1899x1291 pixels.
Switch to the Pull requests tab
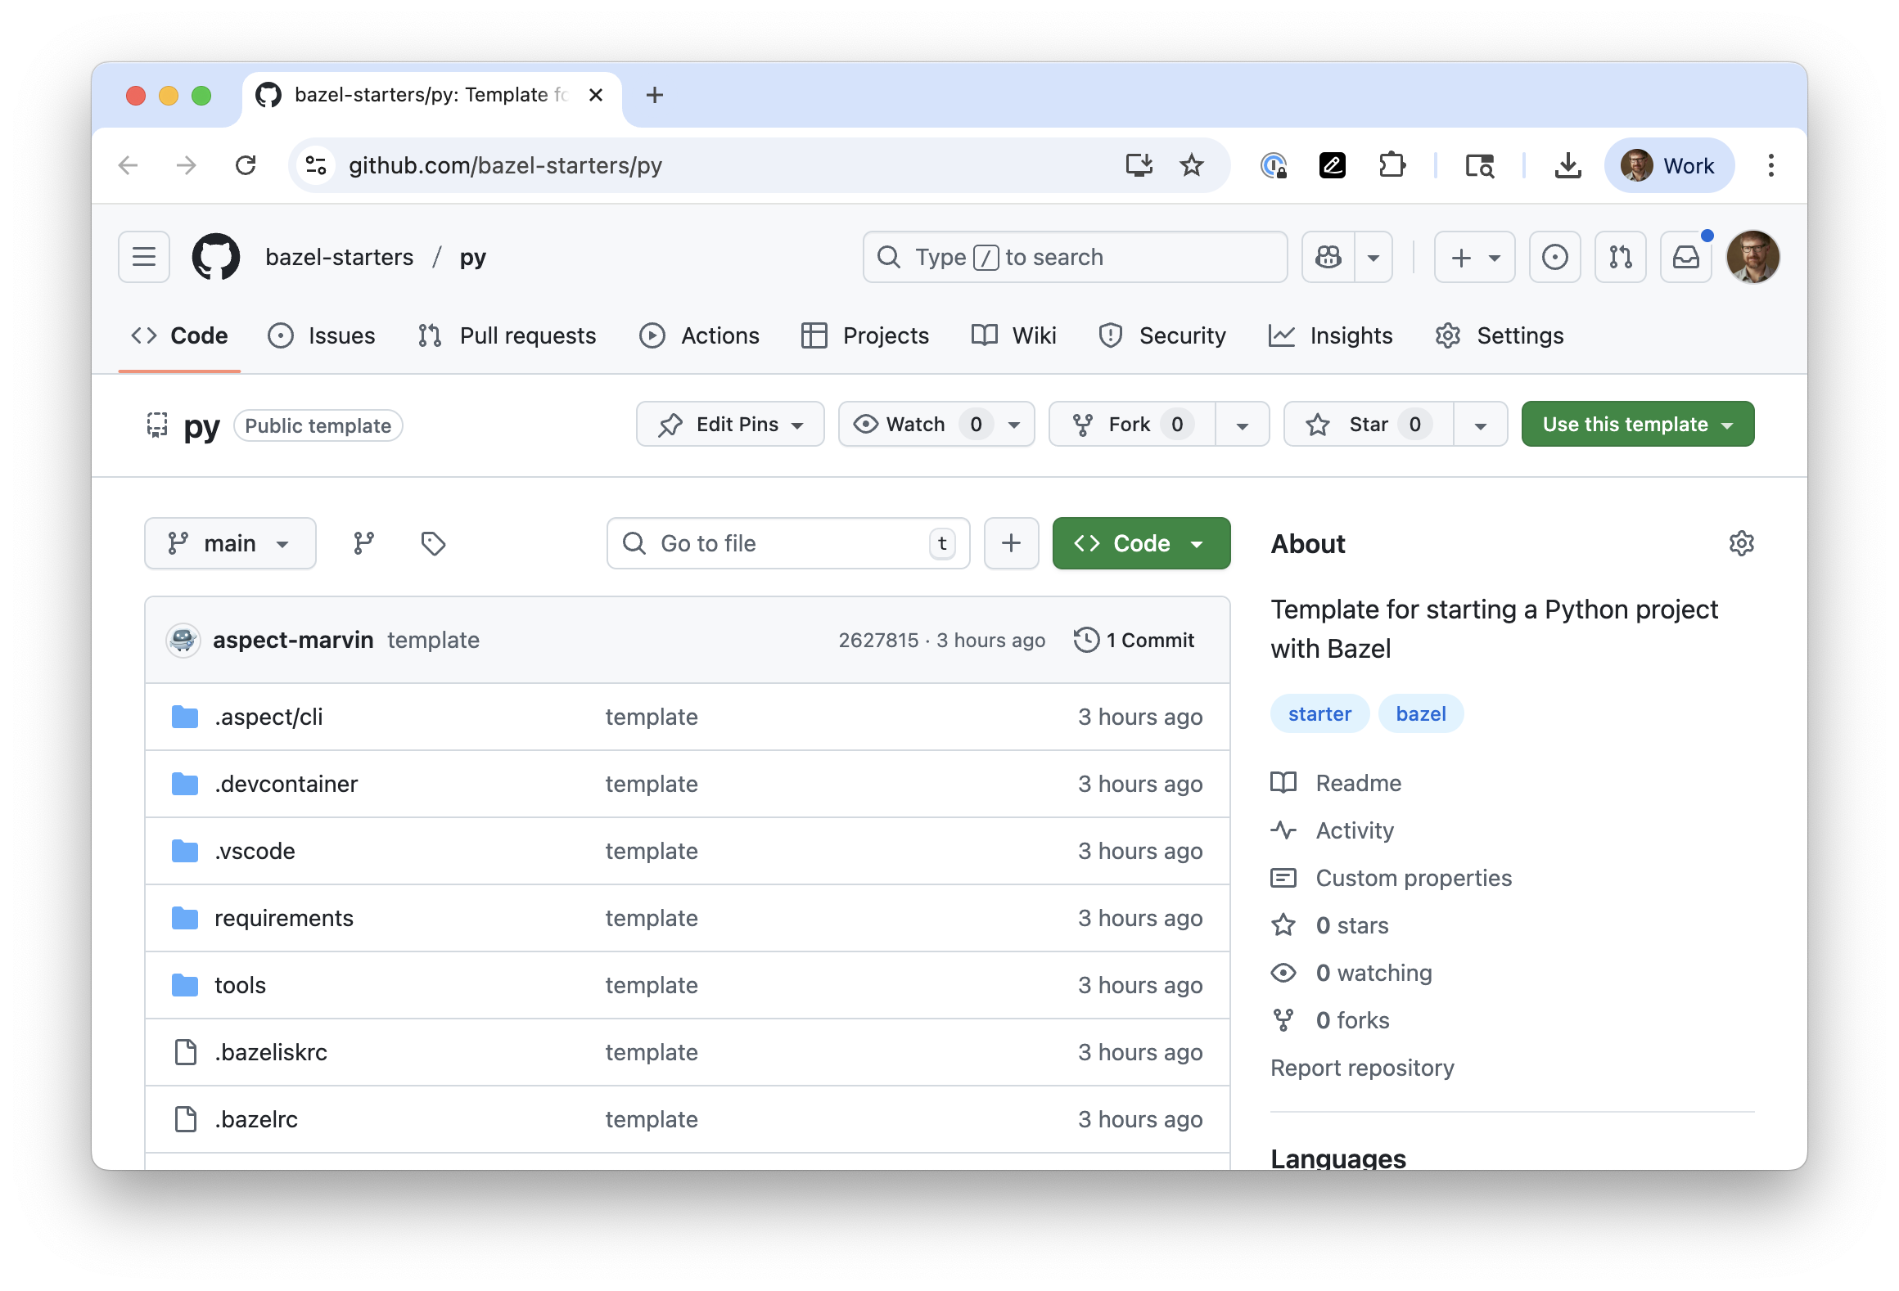point(507,335)
